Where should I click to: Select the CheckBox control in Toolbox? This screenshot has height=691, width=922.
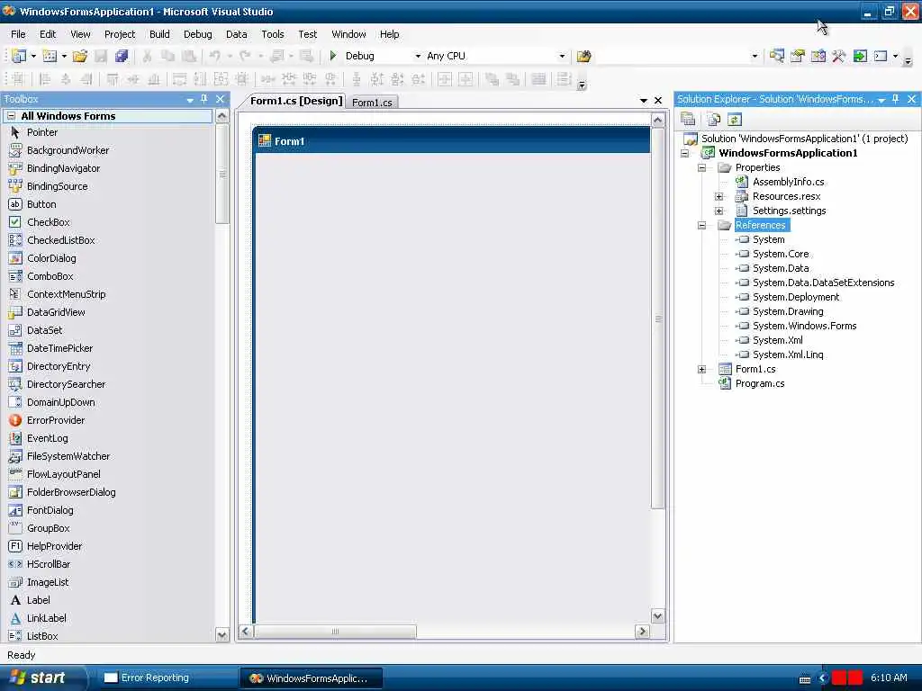[x=107, y=222]
